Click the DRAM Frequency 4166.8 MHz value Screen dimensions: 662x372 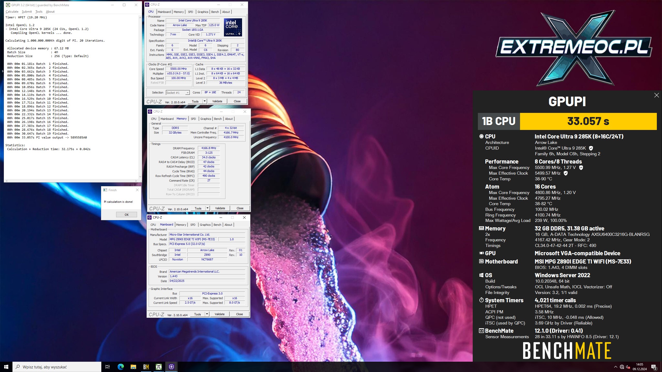209,148
